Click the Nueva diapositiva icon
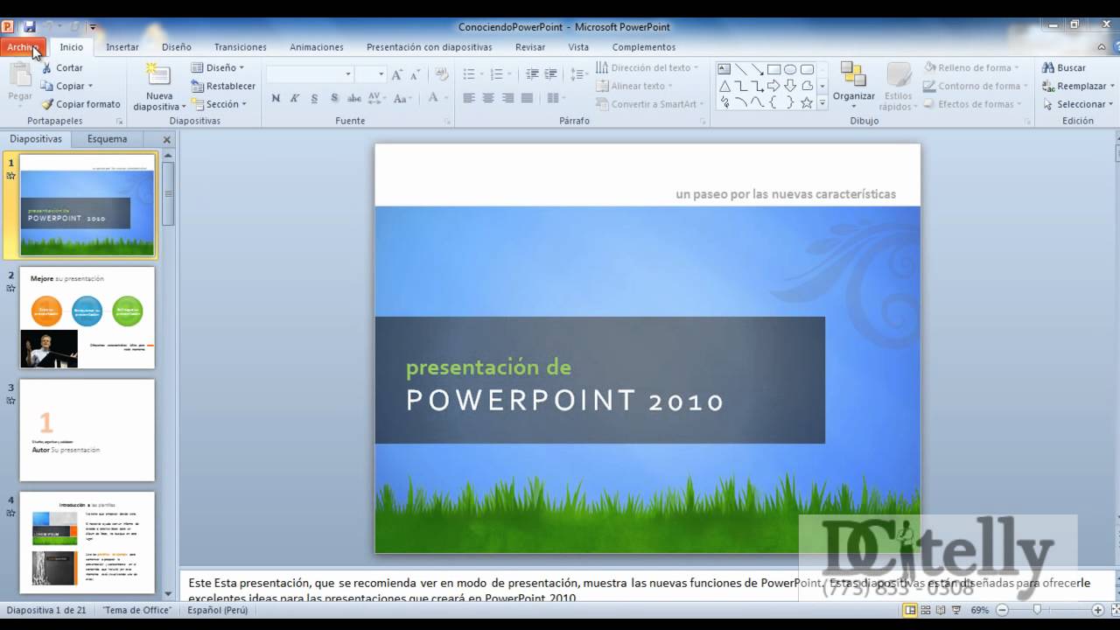This screenshot has height=630, width=1120. (158, 74)
